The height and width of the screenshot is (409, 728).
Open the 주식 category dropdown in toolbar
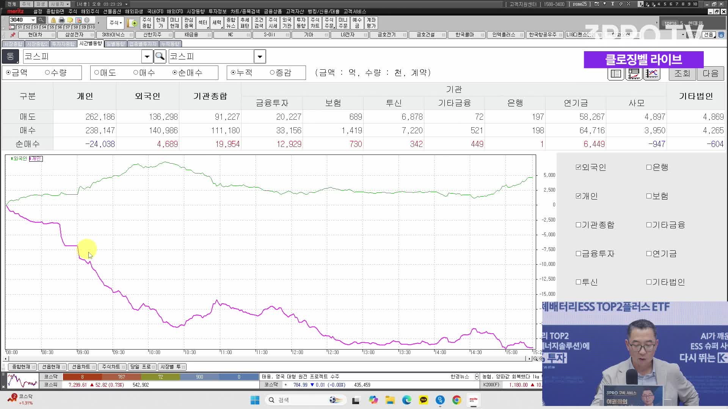[x=116, y=23]
